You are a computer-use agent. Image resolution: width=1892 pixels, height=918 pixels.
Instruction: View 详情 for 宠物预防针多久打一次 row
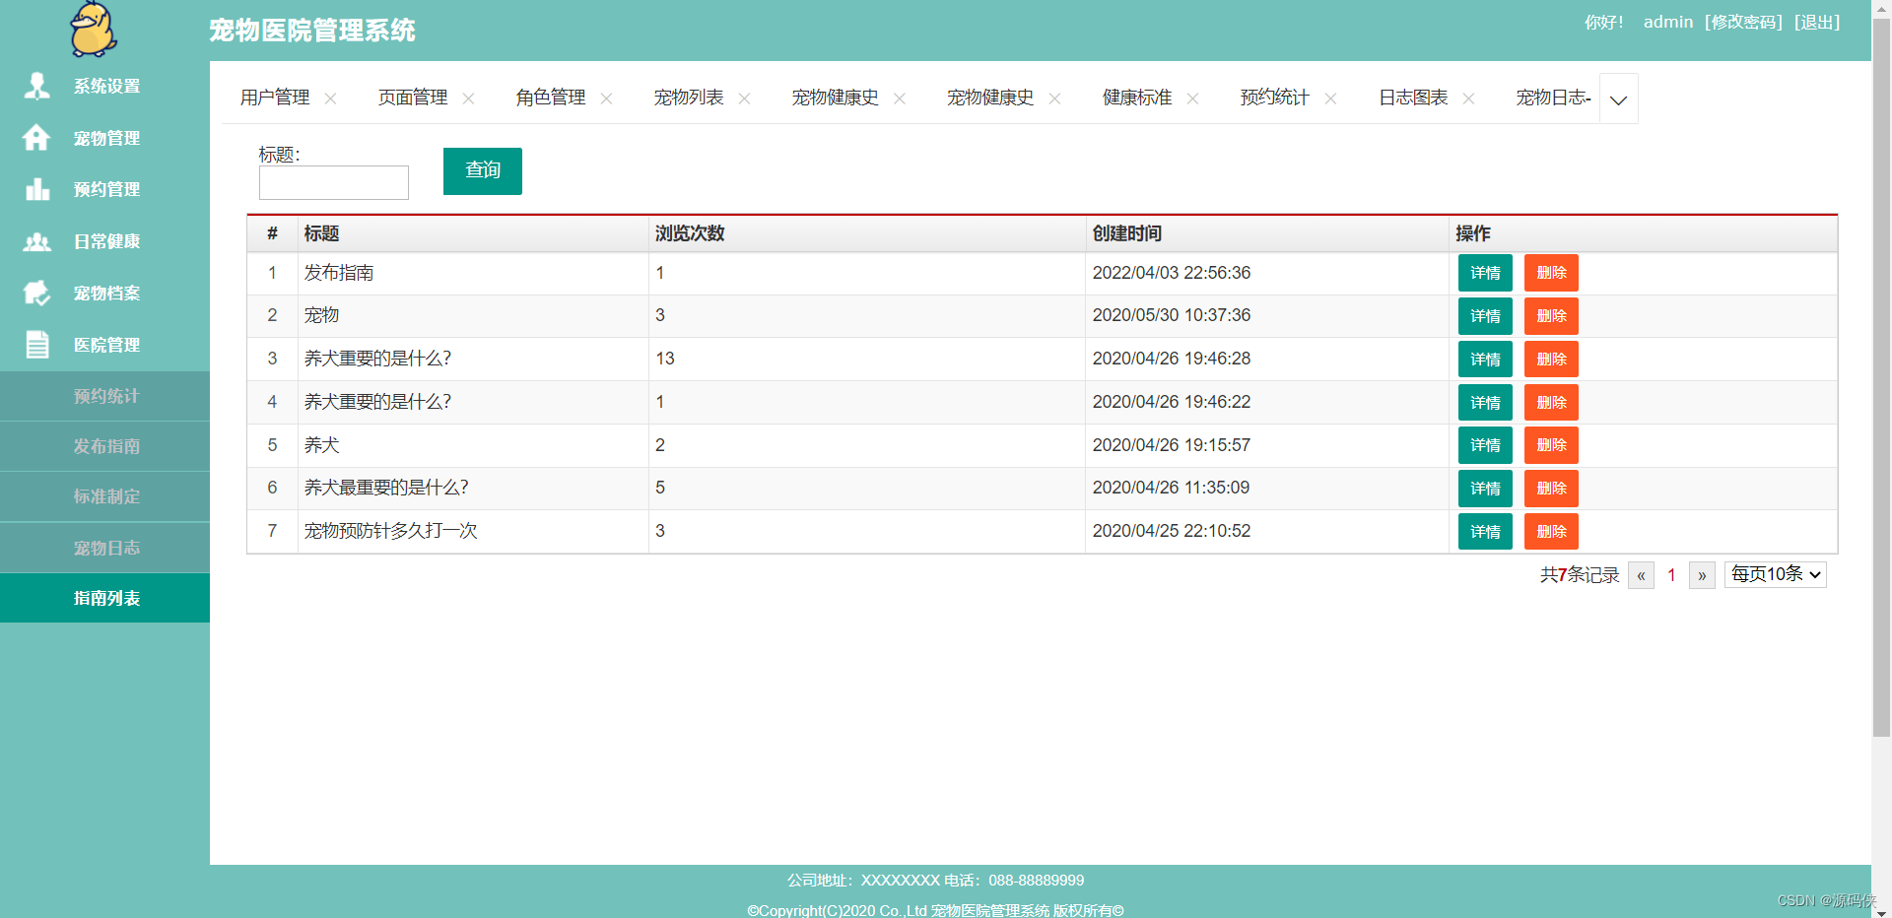[x=1485, y=532]
